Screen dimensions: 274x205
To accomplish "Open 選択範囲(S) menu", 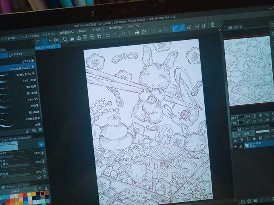I will [66, 33].
